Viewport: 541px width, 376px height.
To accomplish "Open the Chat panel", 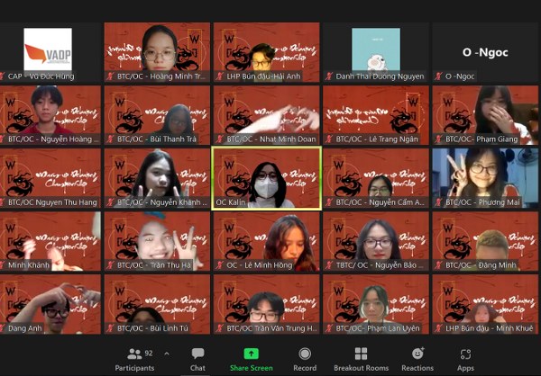I will click(197, 358).
